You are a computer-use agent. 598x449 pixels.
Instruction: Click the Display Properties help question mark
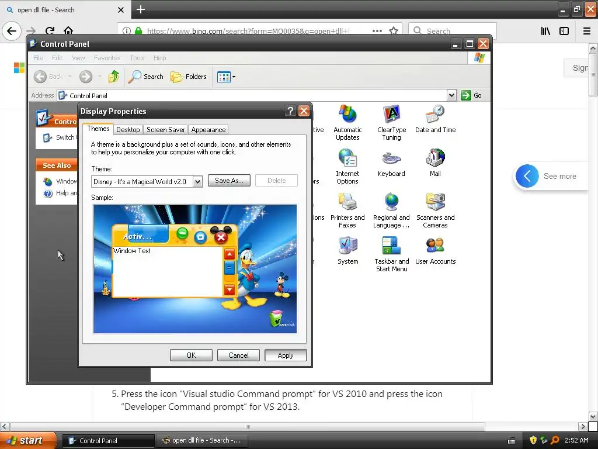(x=291, y=111)
